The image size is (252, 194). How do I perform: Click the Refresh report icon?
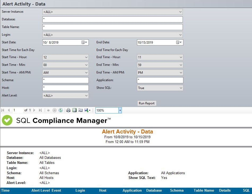click(61, 110)
